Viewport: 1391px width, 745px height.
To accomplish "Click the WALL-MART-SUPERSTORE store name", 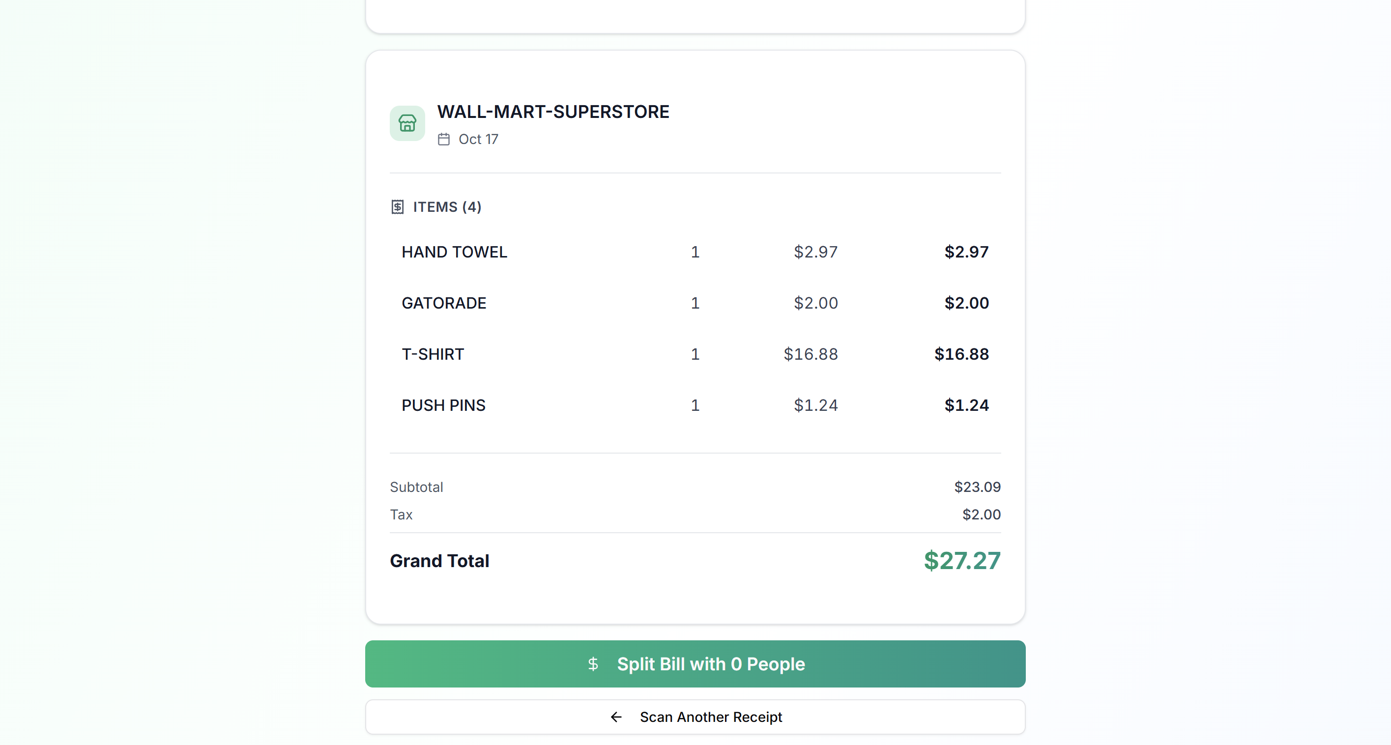I will pos(553,112).
